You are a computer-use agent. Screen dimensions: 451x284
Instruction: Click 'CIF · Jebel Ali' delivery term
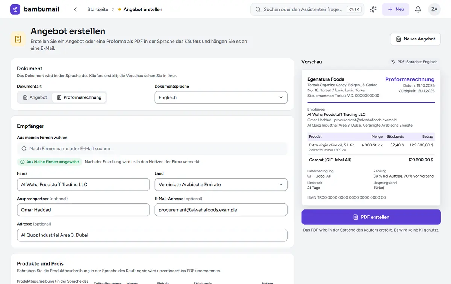319,176
